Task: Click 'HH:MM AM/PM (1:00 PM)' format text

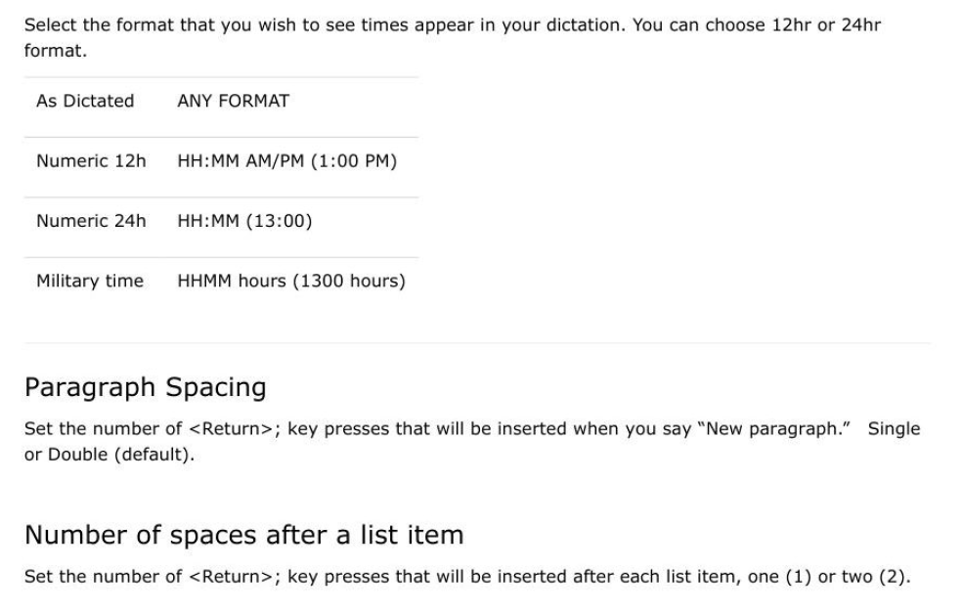Action: tap(287, 160)
